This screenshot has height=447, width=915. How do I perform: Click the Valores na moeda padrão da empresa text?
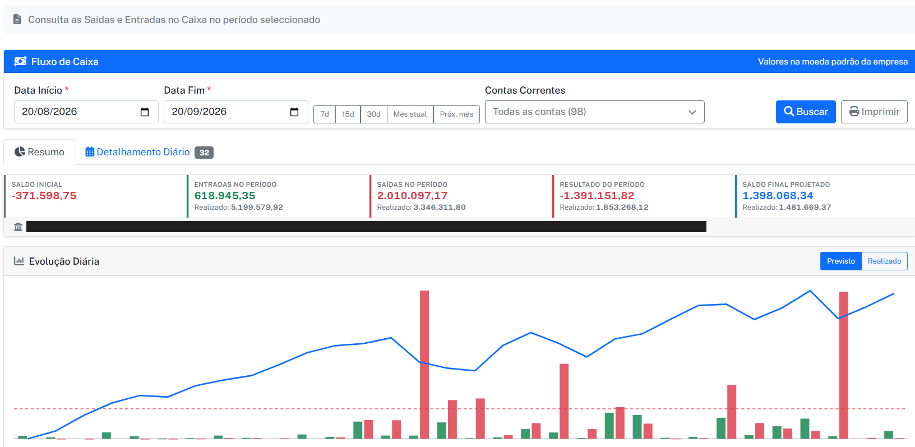click(x=833, y=62)
